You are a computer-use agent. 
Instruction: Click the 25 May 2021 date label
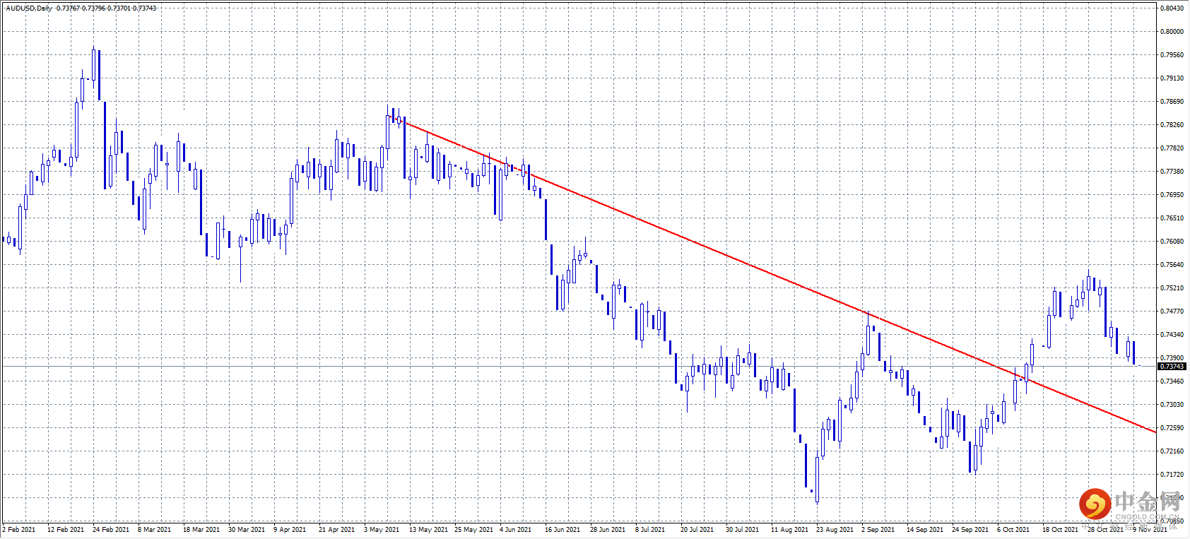coord(474,530)
